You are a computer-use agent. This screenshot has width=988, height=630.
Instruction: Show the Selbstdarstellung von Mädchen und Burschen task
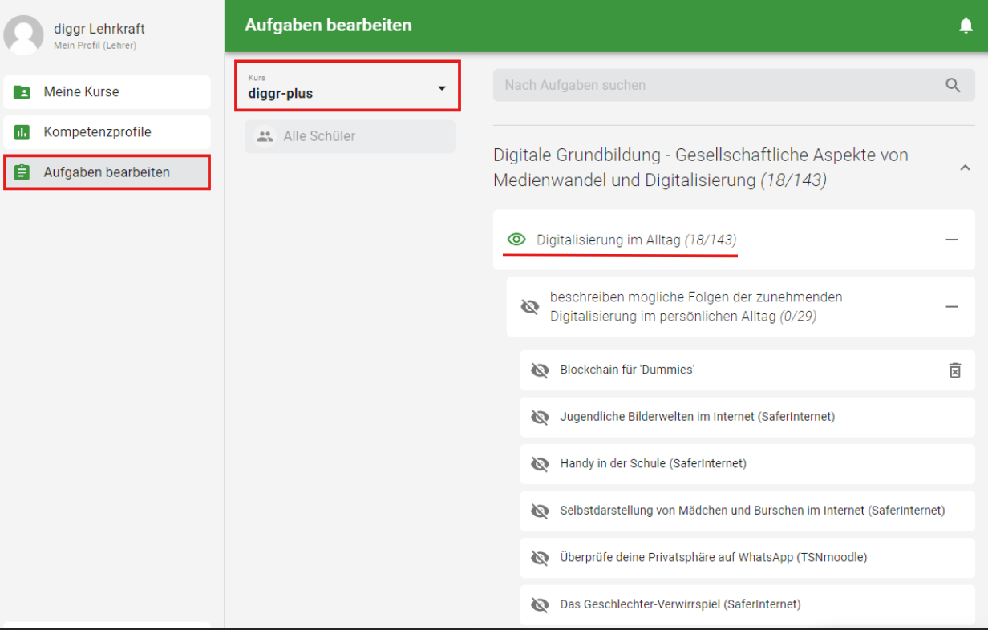click(x=540, y=511)
